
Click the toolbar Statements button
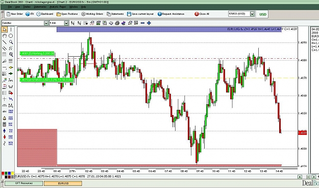pos(115,14)
